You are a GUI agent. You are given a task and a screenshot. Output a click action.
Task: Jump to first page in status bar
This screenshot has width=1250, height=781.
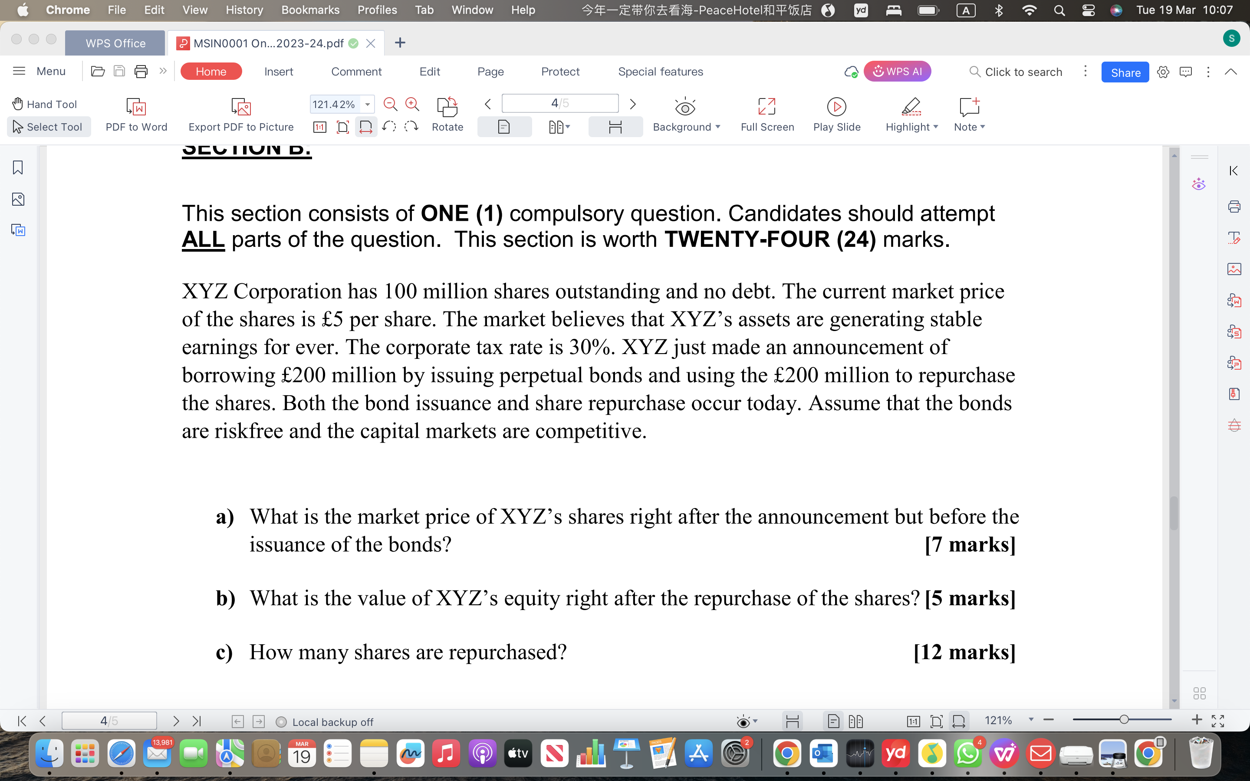point(22,721)
